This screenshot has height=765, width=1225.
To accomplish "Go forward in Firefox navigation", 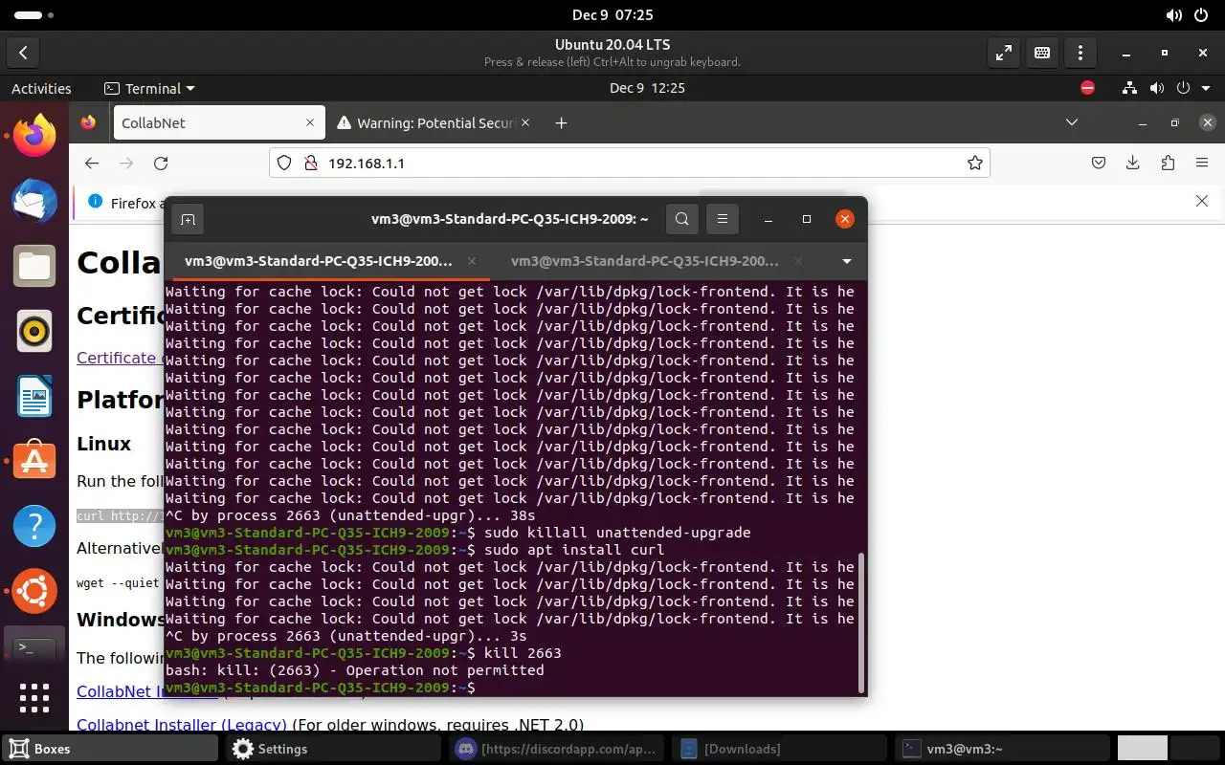I will click(x=125, y=164).
